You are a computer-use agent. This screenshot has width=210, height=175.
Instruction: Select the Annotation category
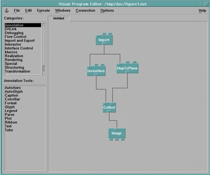click(23, 25)
